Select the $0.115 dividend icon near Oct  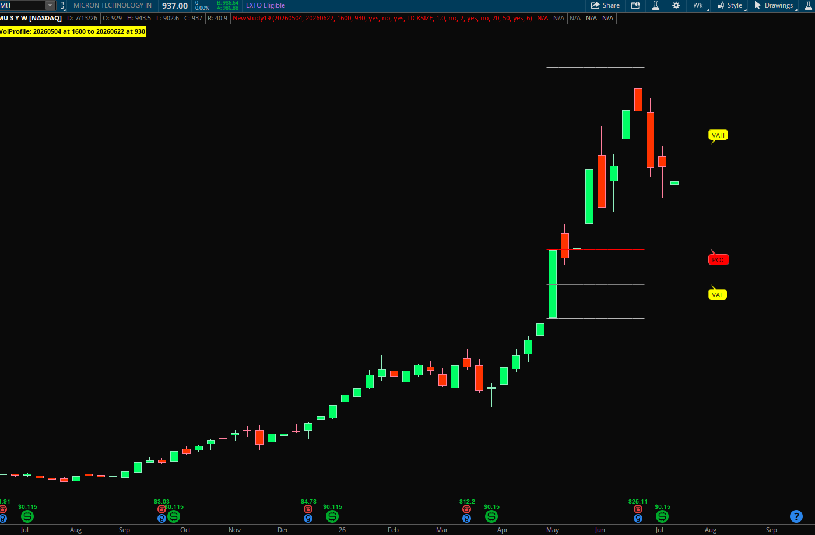[x=174, y=516]
